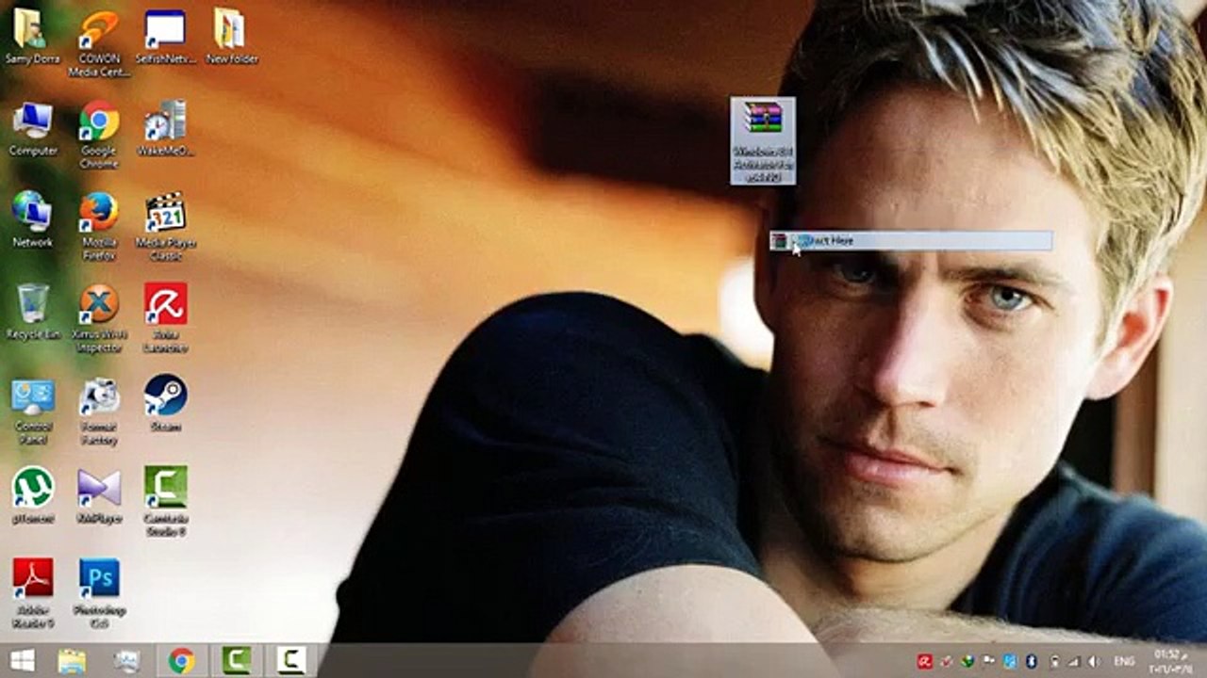The width and height of the screenshot is (1207, 678).
Task: Open the Bluetooth tray icon
Action: tap(1031, 662)
